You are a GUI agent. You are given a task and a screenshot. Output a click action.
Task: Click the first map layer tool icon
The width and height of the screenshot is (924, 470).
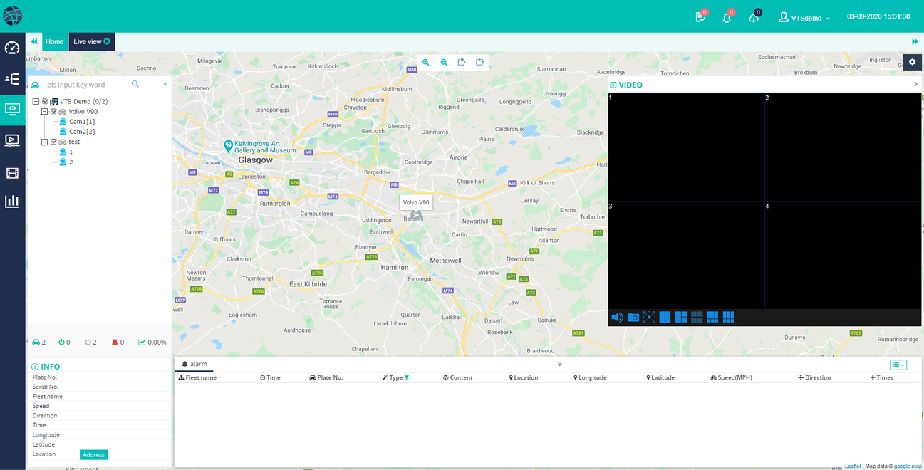point(462,62)
